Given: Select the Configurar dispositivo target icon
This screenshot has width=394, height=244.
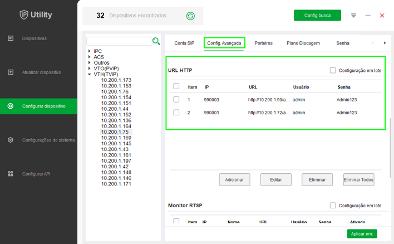Looking at the screenshot, I should pos(11,106).
